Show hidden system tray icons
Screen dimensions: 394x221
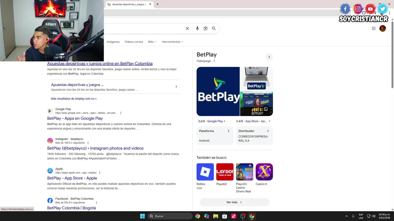pos(346,216)
